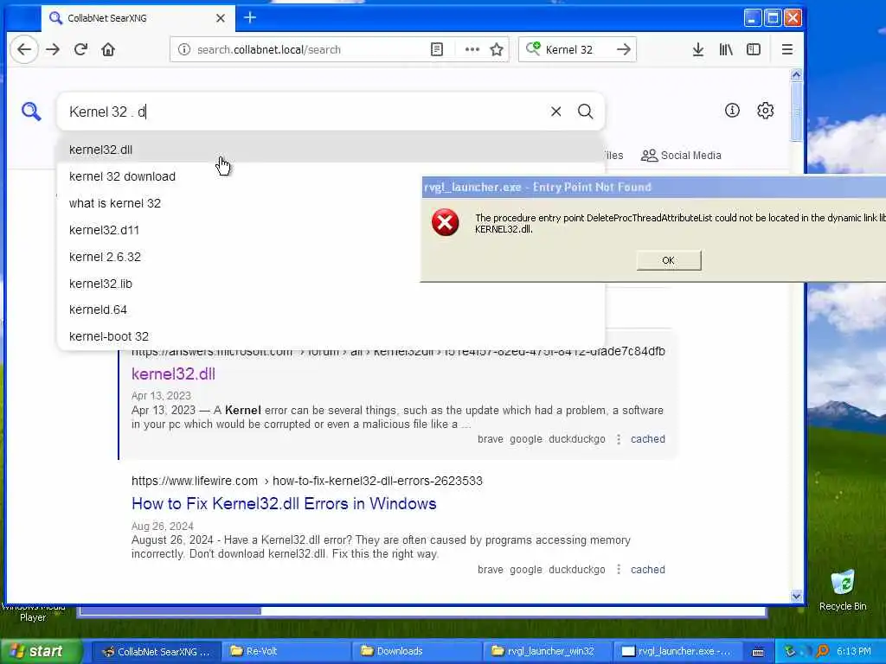This screenshot has height=664, width=886.
Task: Select the CollabNet SearXNG browser tab
Action: pos(136,18)
